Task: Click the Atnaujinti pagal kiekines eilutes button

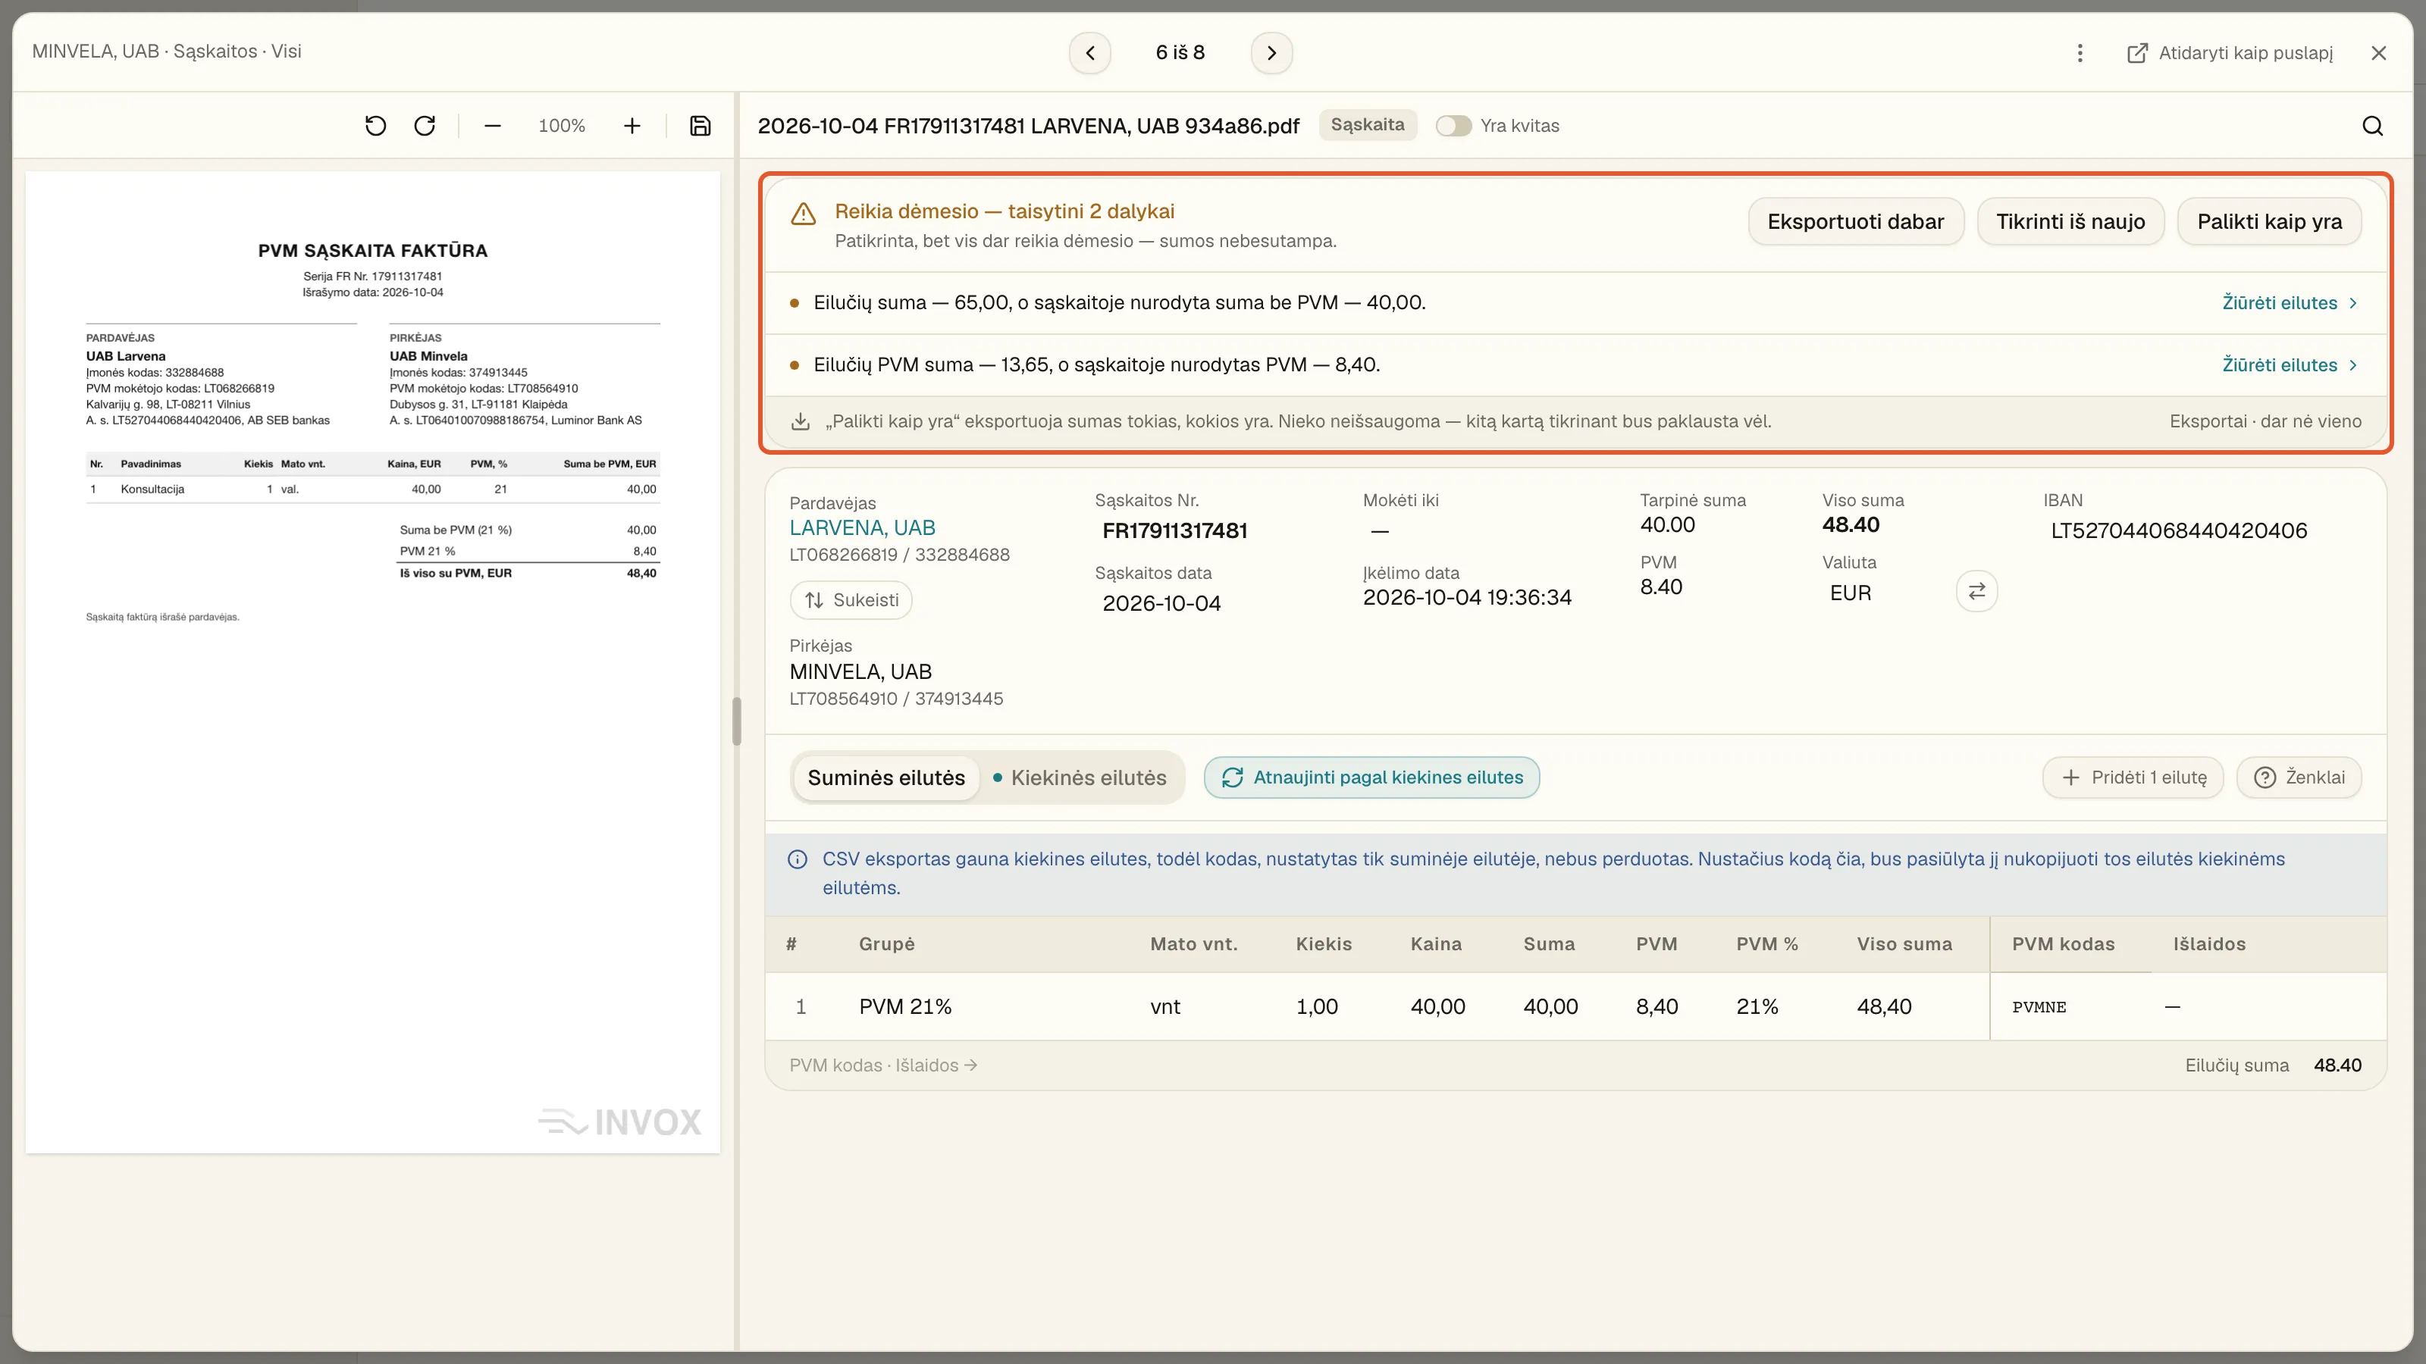Action: click(x=1371, y=777)
